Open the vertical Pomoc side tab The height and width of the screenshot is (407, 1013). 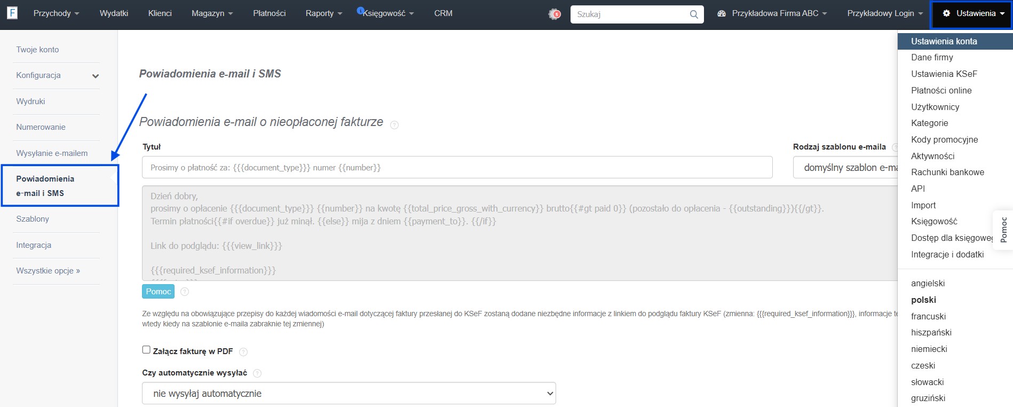1003,230
